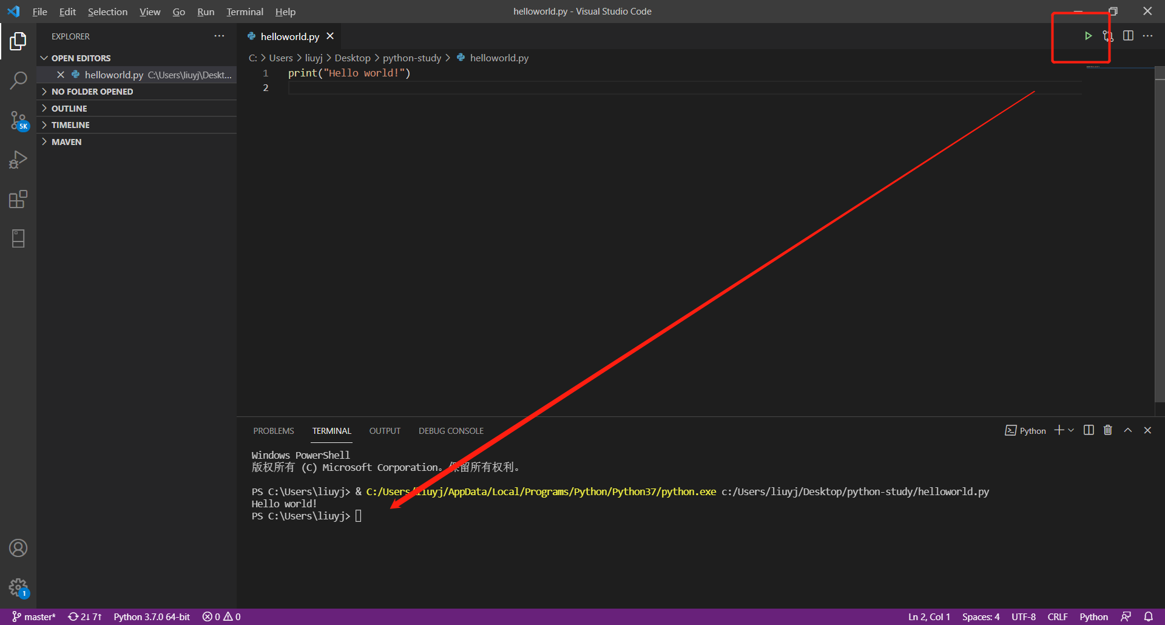Open notifications bell in status bar
1165x625 pixels.
click(1149, 617)
